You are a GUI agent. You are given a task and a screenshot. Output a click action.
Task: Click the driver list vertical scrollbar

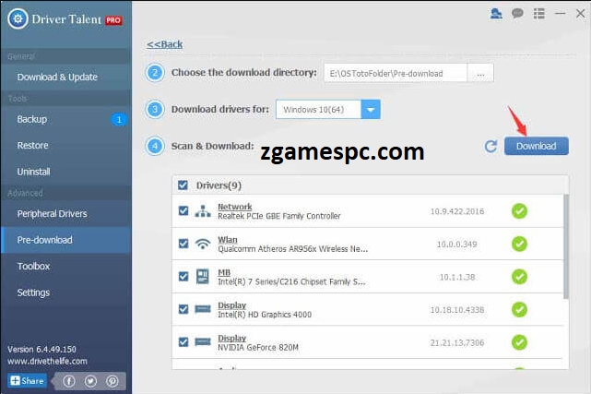[x=566, y=247]
